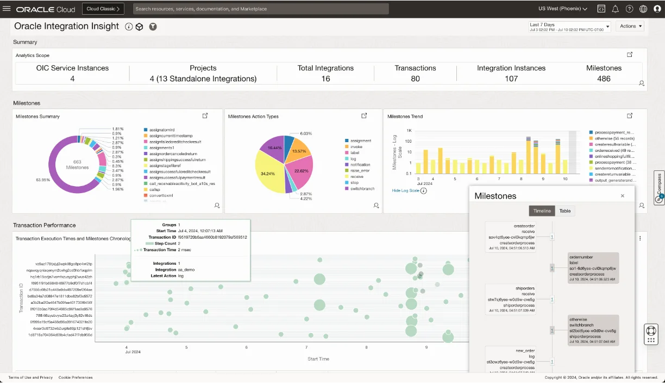Pop out the Milestones Trend chart
The height and width of the screenshot is (383, 665).
(630, 116)
